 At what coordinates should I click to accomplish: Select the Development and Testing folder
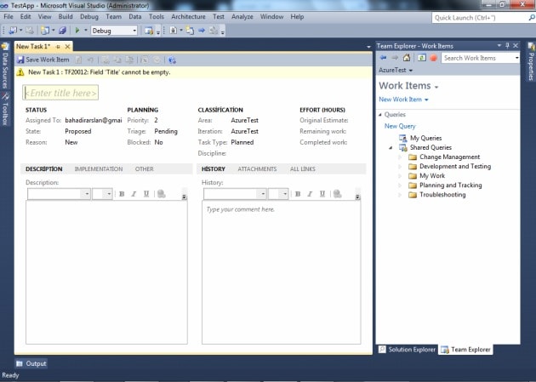(x=455, y=167)
